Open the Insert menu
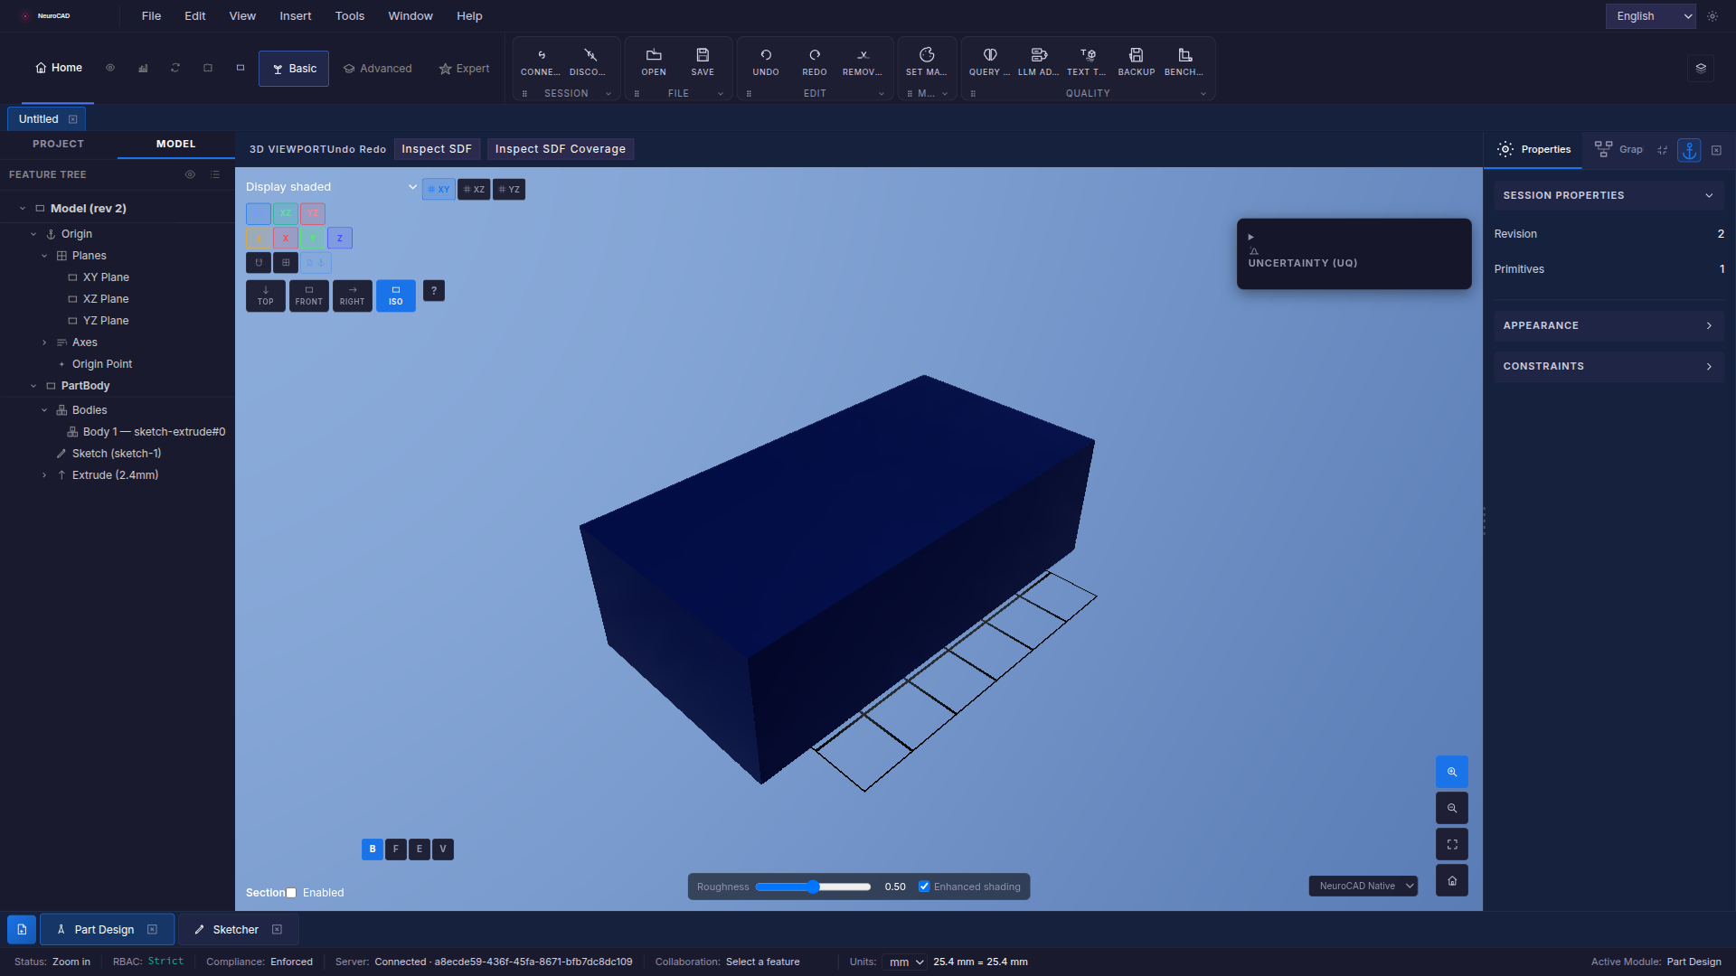The image size is (1736, 976). [295, 16]
